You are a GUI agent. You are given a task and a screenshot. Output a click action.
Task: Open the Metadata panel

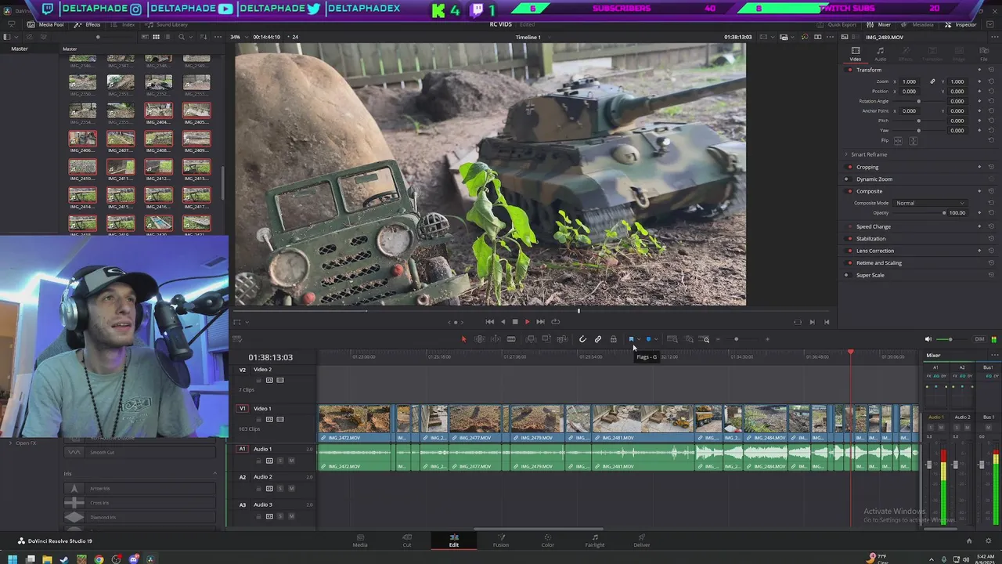tap(917, 24)
